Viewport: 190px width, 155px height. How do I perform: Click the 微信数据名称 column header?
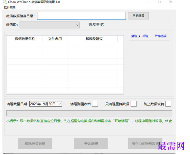coord(25,39)
